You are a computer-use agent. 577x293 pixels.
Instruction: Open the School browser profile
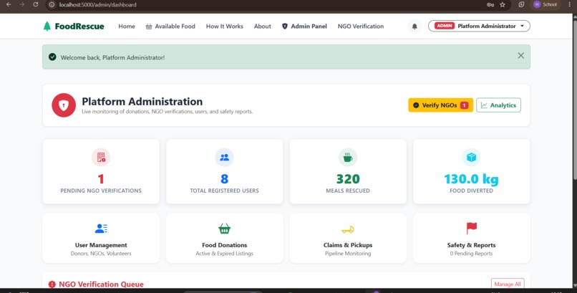(x=546, y=5)
